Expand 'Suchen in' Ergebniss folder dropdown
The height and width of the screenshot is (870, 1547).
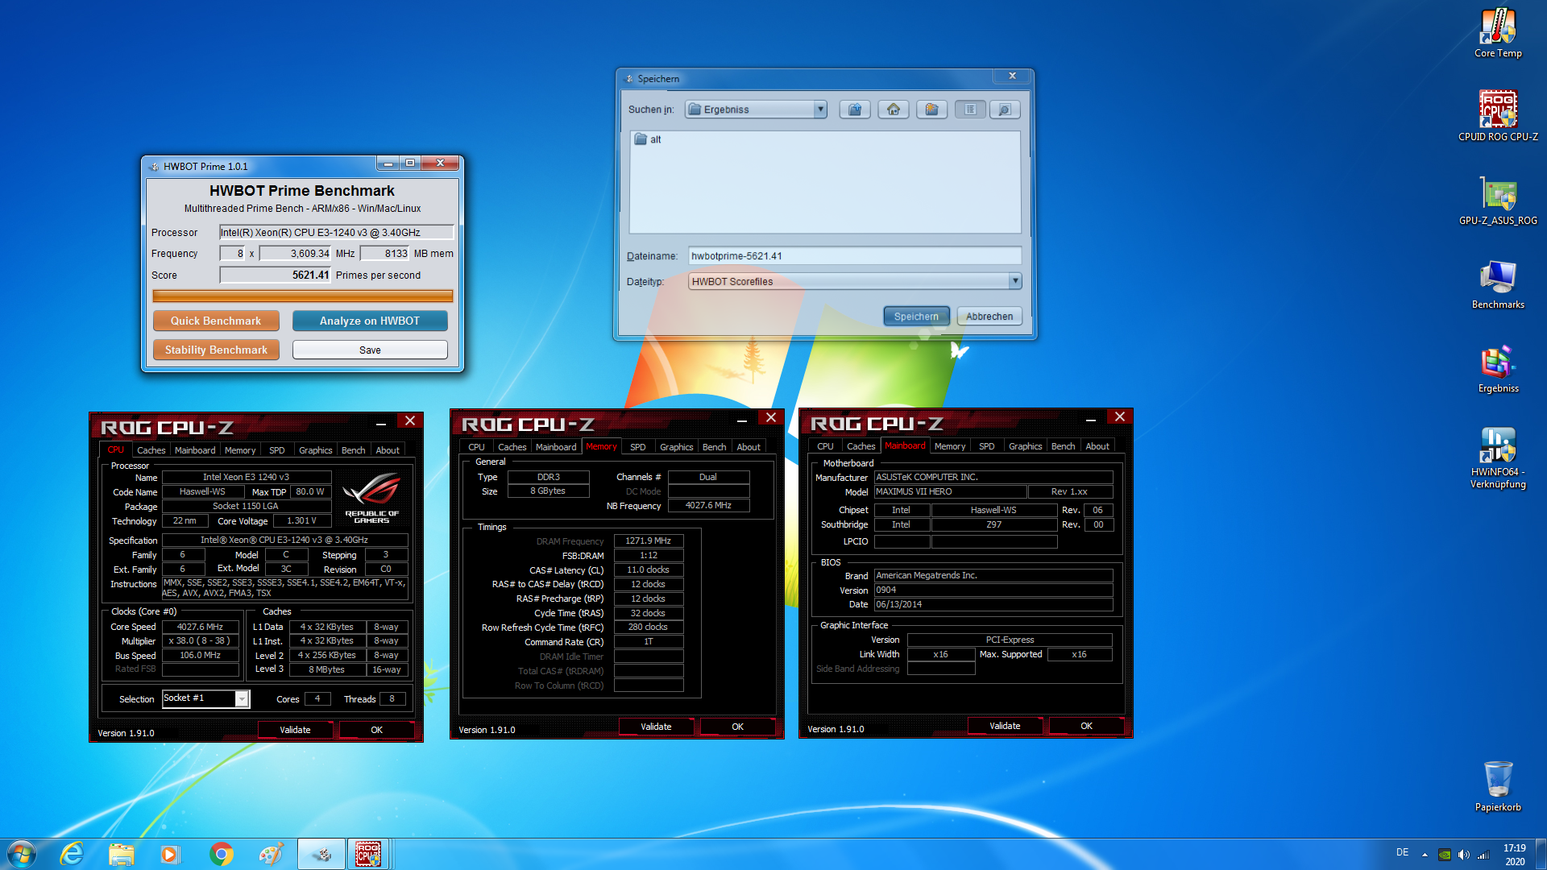click(x=820, y=110)
